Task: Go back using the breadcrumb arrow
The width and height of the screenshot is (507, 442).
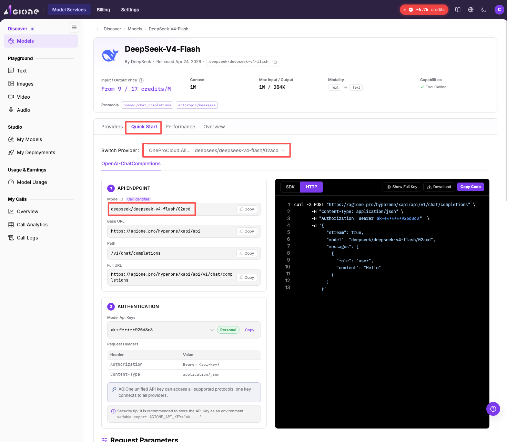Action: (98, 29)
